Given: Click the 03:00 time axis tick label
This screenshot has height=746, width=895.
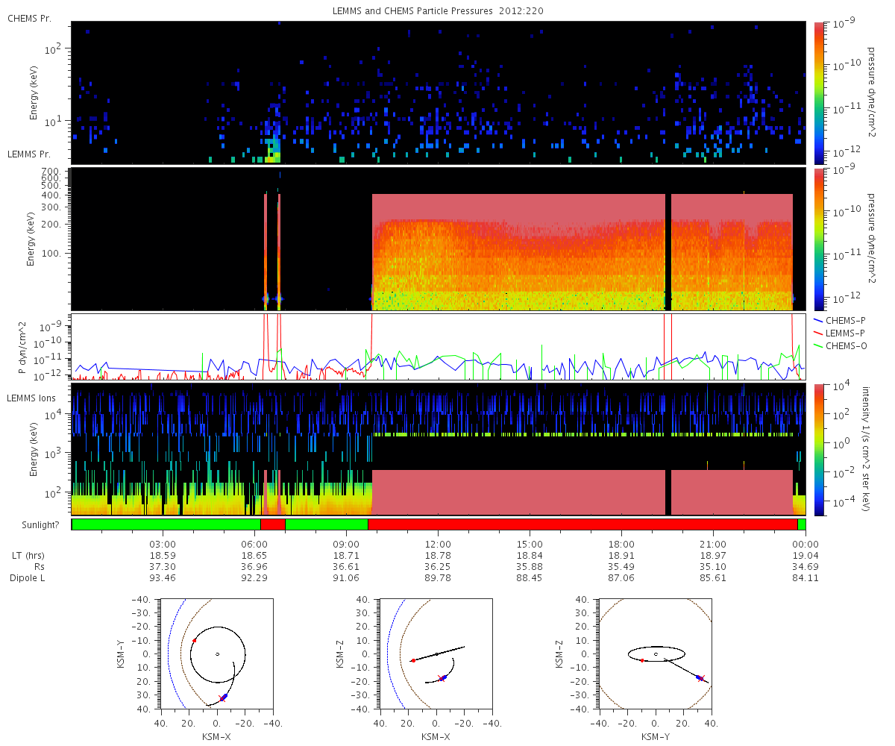Looking at the screenshot, I should pos(163,544).
